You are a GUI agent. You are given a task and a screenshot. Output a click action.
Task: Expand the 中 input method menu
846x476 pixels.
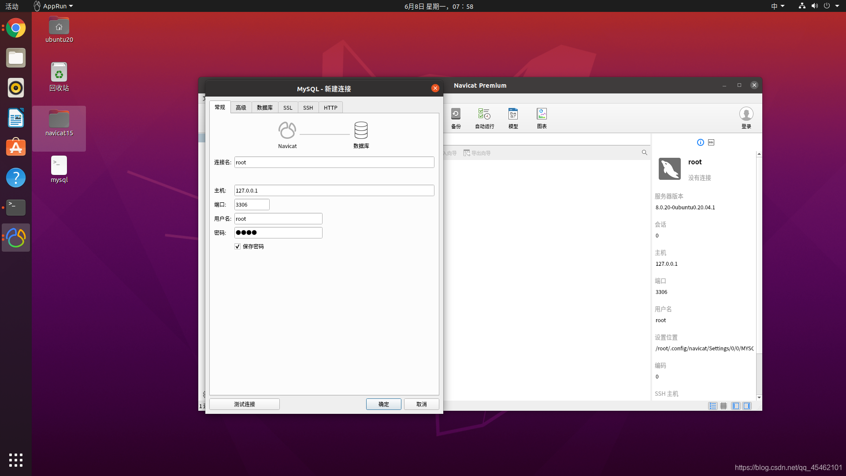pyautogui.click(x=777, y=6)
